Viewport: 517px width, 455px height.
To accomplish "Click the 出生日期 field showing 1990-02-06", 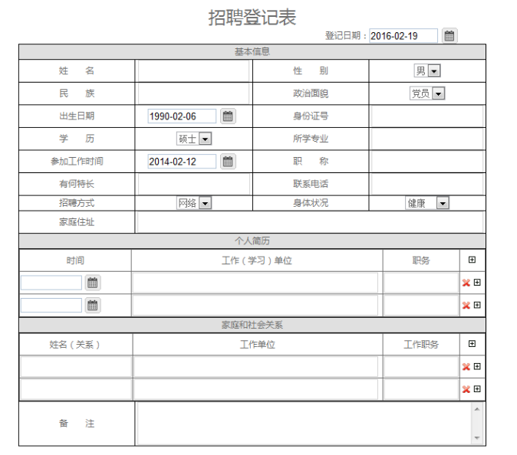I will coord(182,116).
